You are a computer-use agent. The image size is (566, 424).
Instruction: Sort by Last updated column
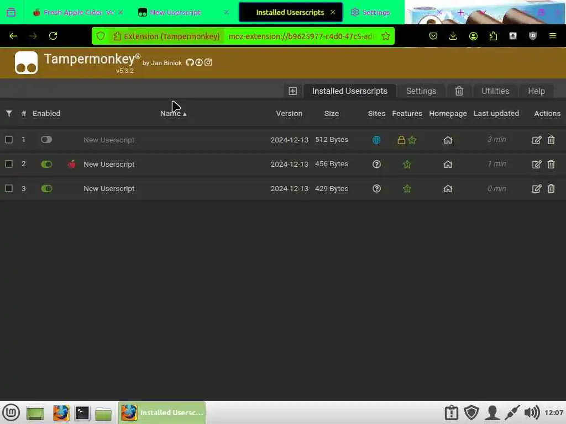[496, 114]
